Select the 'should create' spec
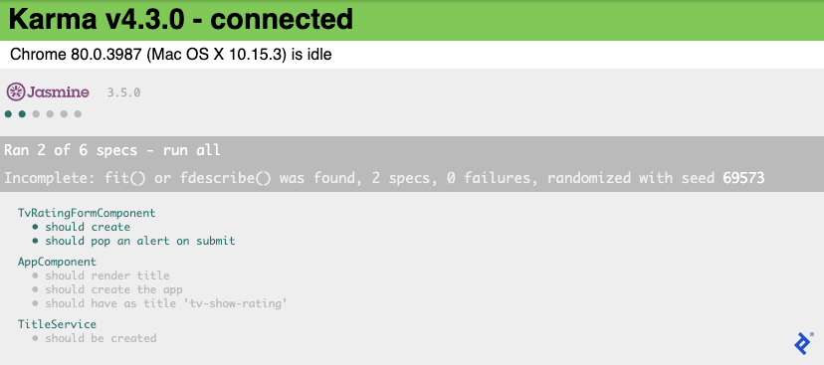Screen dimensions: 824x365 (x=88, y=227)
